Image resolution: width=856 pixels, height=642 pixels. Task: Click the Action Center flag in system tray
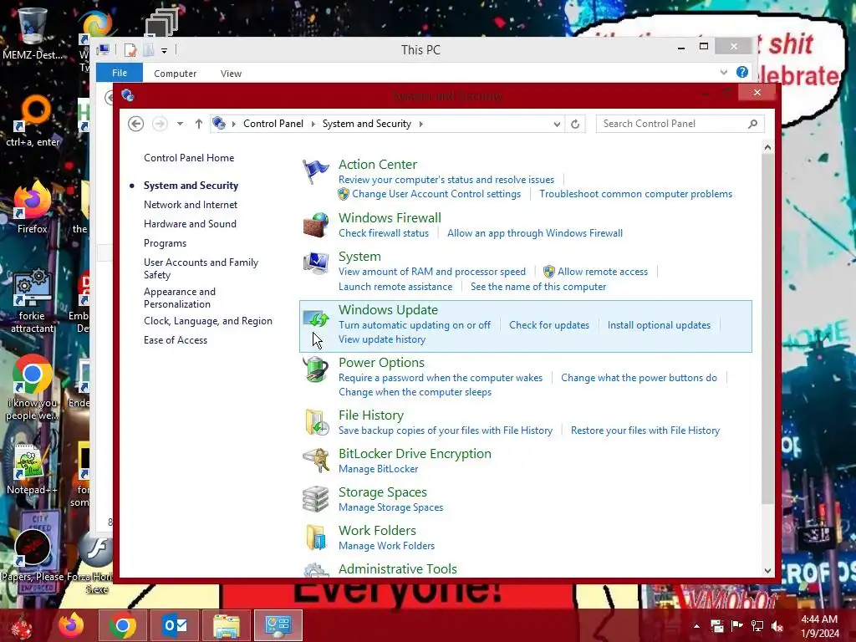click(736, 625)
